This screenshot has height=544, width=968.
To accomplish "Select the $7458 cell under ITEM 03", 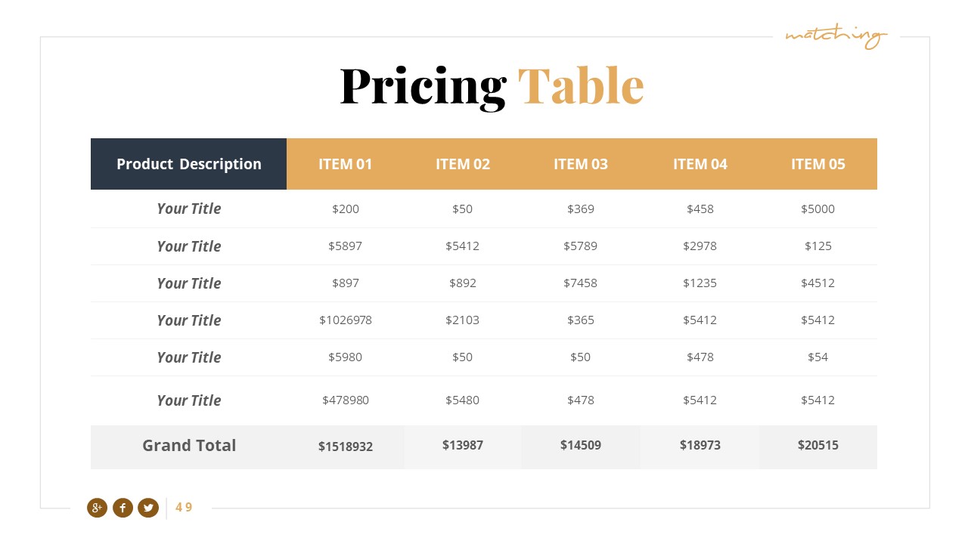I will (581, 283).
